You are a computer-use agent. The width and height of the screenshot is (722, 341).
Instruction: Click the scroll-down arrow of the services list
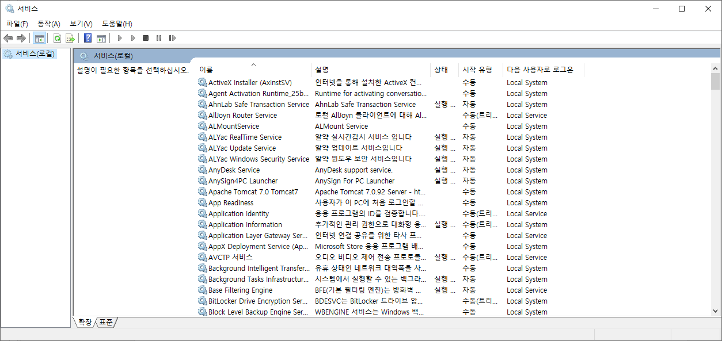pos(716,311)
